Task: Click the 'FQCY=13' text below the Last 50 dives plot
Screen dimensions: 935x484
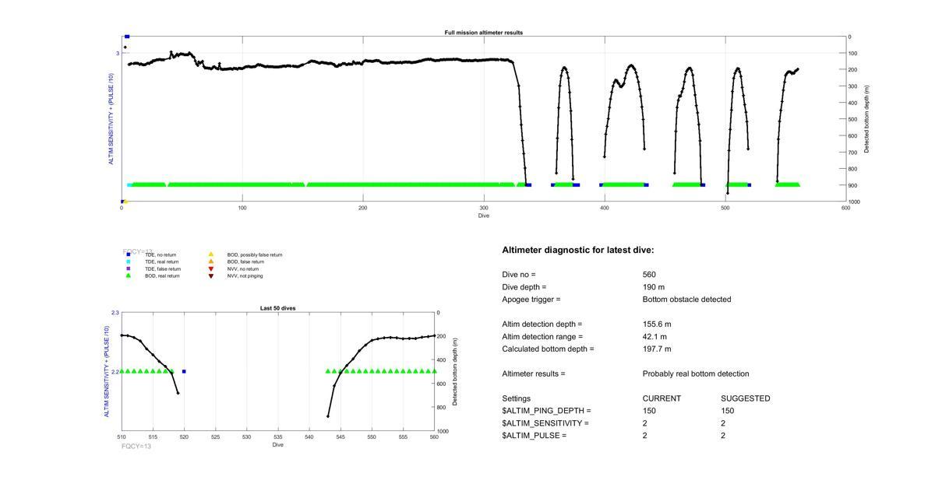Action: (136, 447)
